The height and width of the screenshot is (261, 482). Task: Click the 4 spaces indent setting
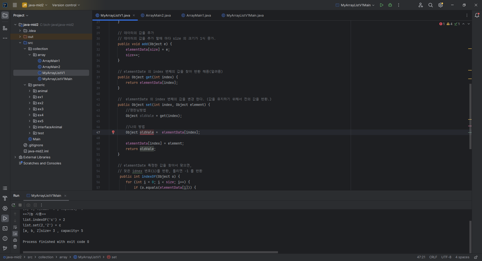pos(462,257)
